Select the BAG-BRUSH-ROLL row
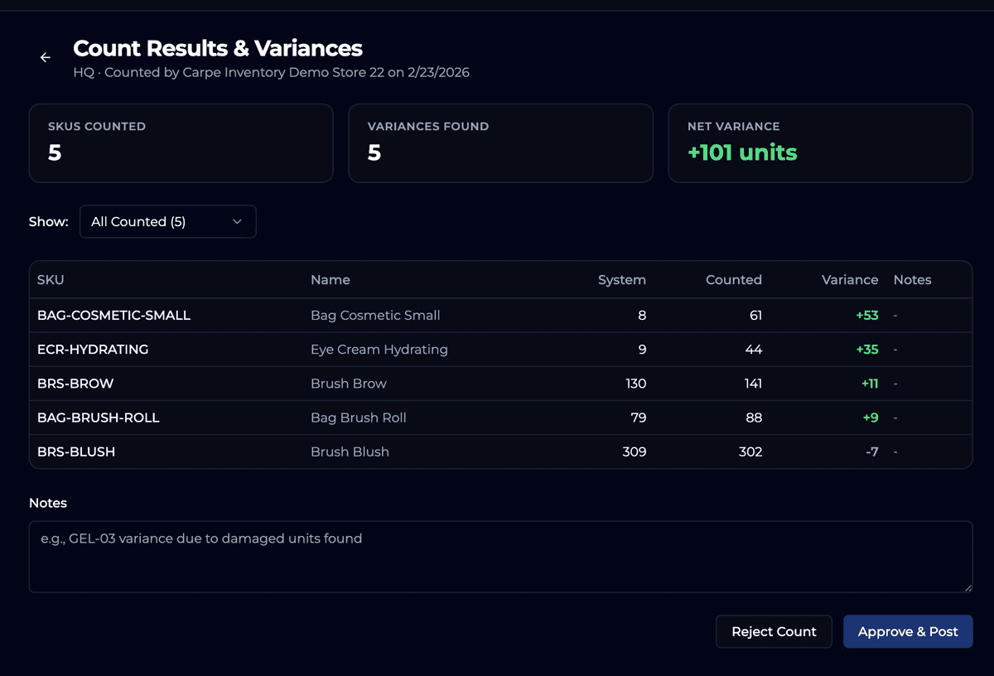The width and height of the screenshot is (994, 676). (x=331, y=418)
